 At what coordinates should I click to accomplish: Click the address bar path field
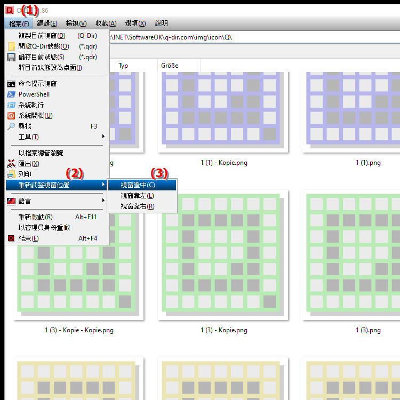pos(253,37)
